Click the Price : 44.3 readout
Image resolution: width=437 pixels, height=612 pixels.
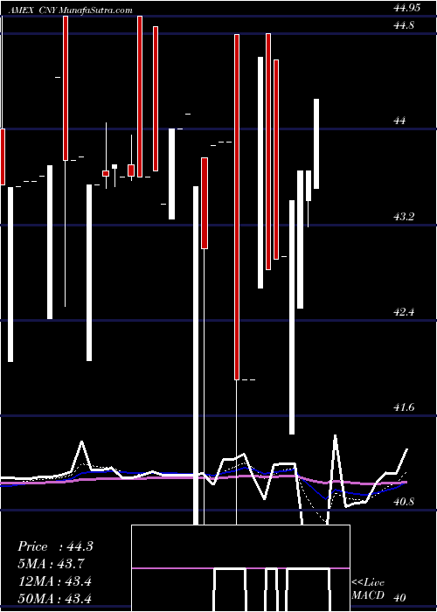pos(55,546)
